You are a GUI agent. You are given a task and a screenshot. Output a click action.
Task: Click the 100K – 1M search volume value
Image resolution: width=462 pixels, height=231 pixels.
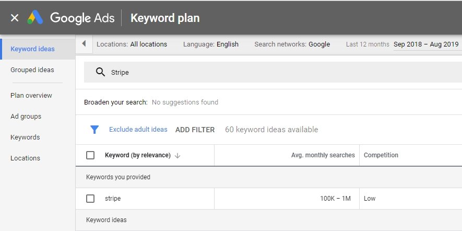pos(335,199)
